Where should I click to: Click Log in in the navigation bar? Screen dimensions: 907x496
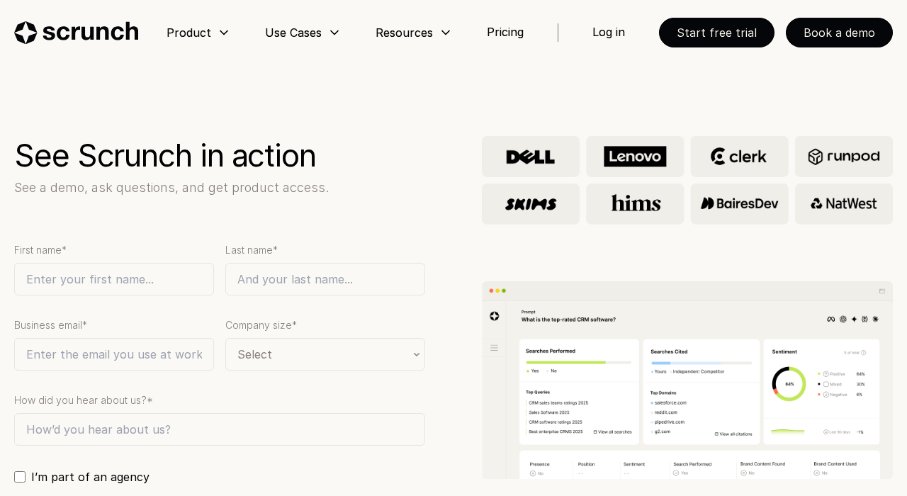(x=608, y=31)
